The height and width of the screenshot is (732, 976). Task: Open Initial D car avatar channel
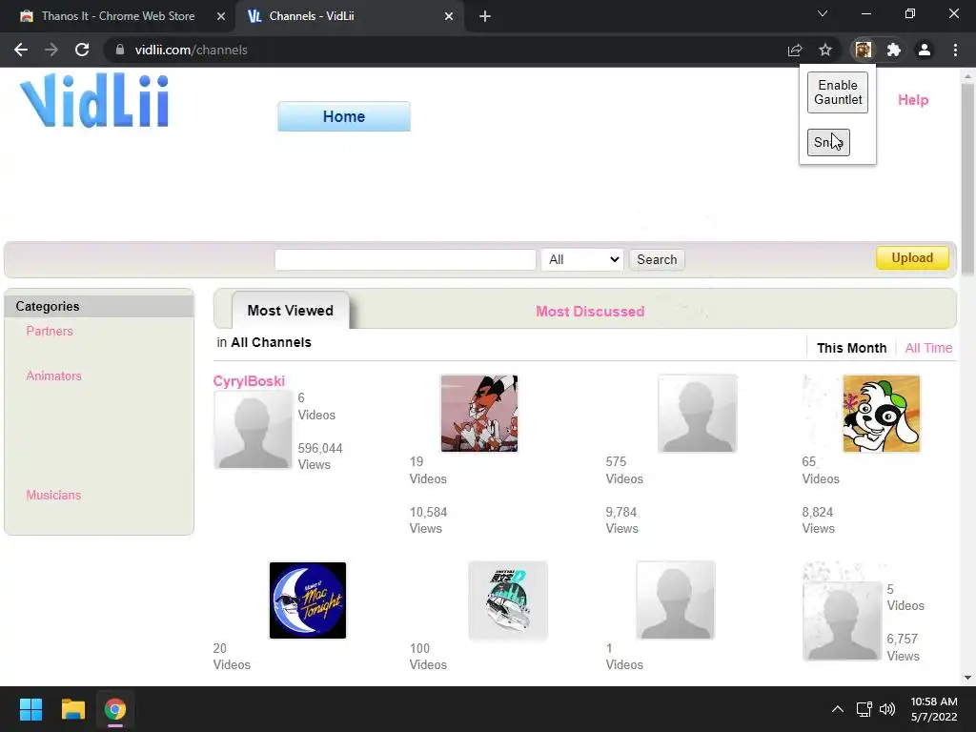coord(508,600)
